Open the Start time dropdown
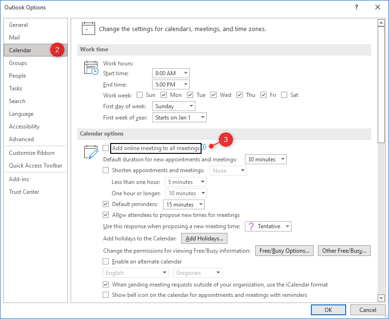Image resolution: width=389 pixels, height=319 pixels. (171, 73)
